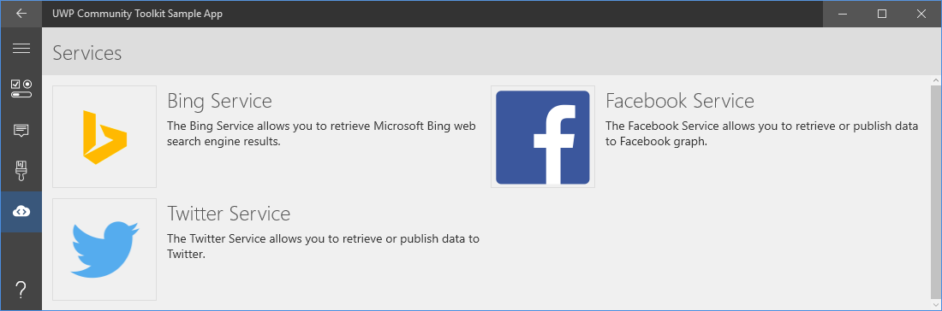Click the Twitter Service description text
This screenshot has width=942, height=311.
pos(323,246)
